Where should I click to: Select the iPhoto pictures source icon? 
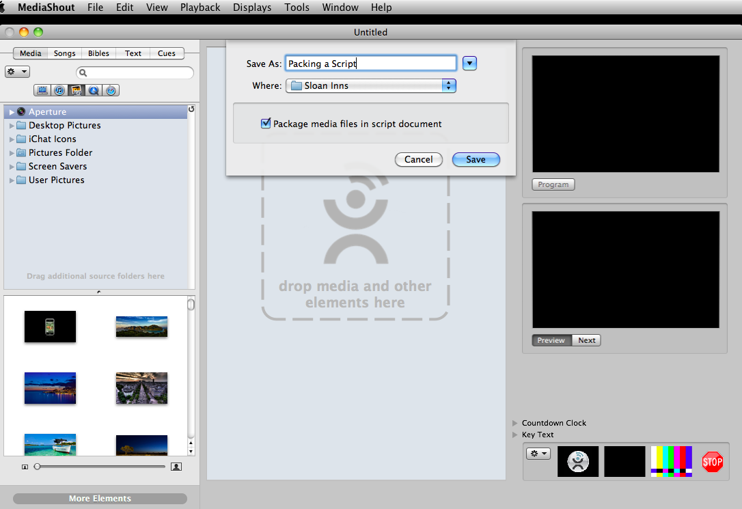[x=77, y=90]
